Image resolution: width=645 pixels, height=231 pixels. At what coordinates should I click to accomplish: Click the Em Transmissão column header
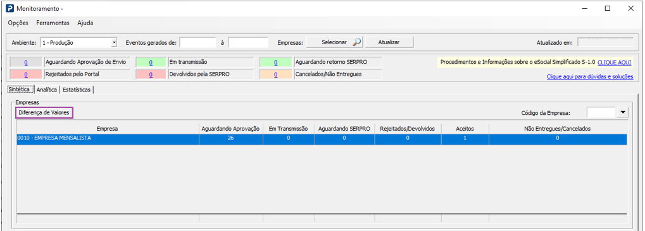(x=289, y=128)
